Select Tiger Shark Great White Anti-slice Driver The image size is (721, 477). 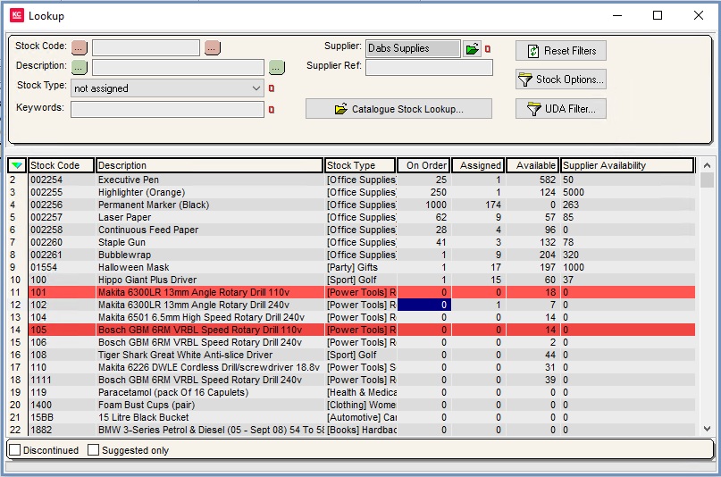[x=185, y=355]
